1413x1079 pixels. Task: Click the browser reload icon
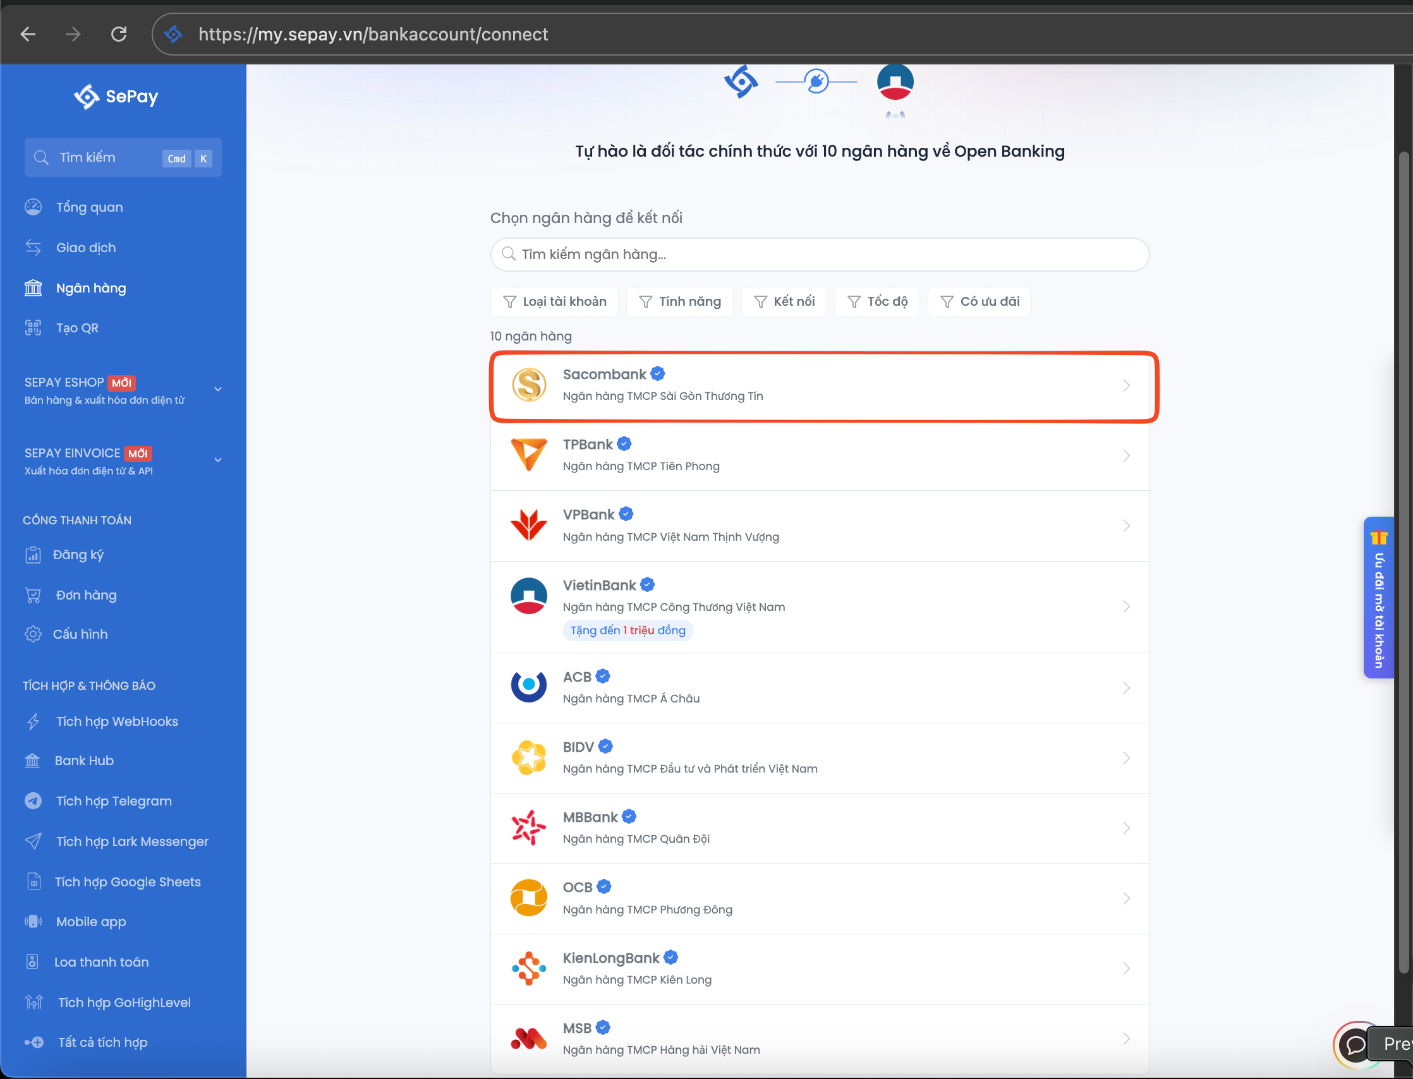[119, 34]
